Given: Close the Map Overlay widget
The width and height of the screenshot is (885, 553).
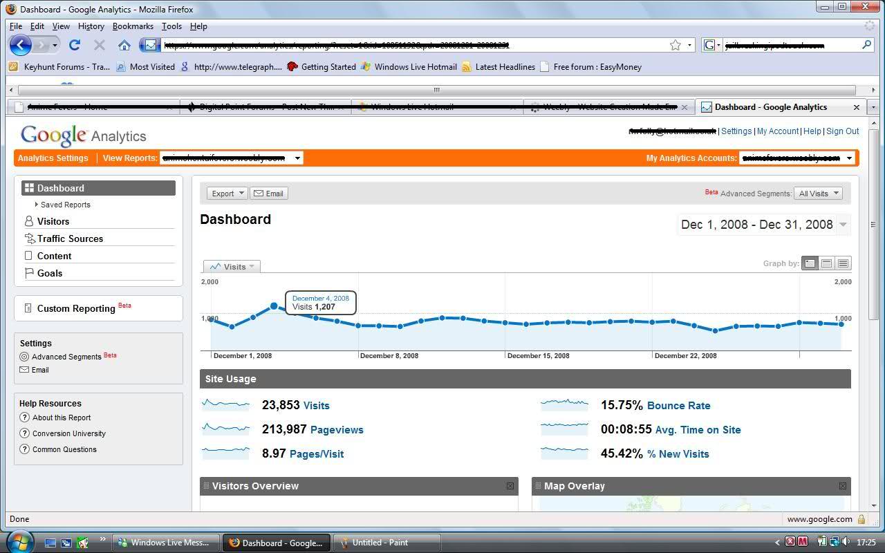Looking at the screenshot, I should [843, 486].
